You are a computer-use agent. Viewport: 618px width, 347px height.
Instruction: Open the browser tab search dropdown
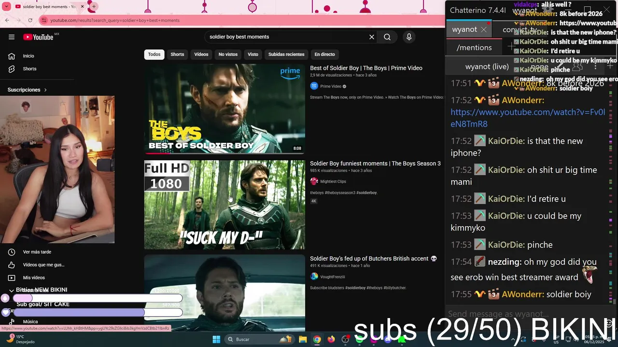point(6,7)
